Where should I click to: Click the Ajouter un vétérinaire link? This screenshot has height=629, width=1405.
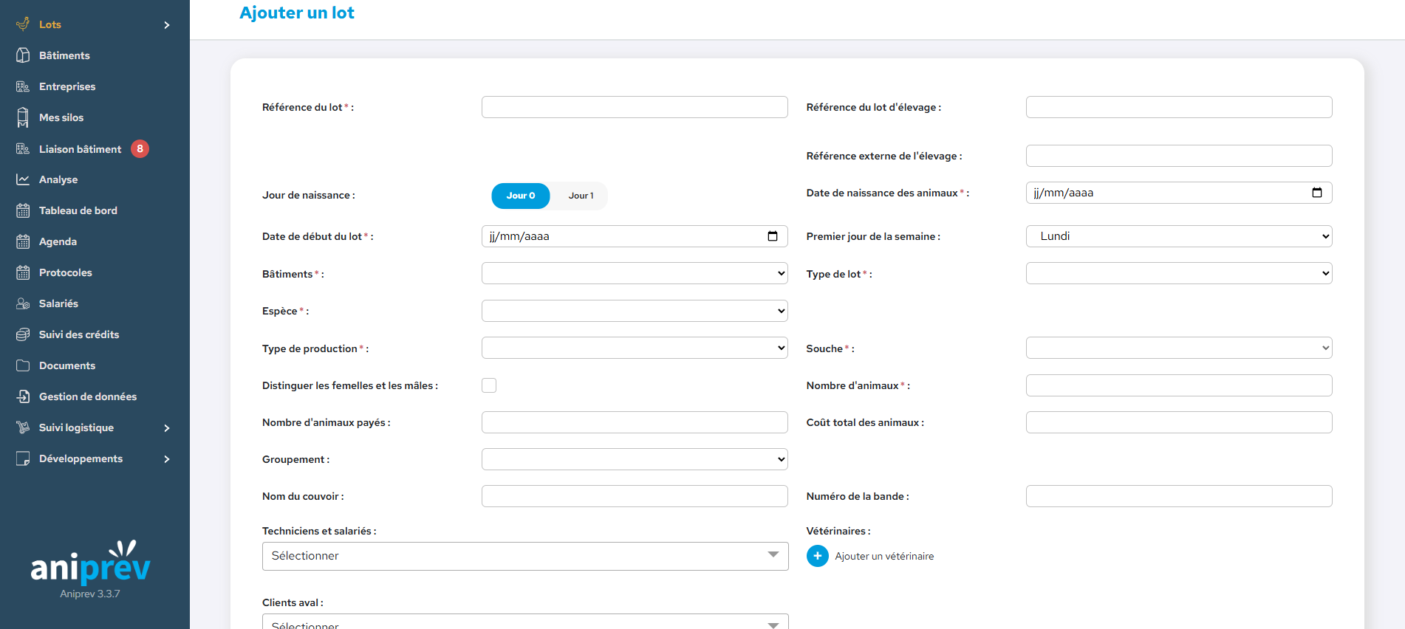[x=884, y=556]
